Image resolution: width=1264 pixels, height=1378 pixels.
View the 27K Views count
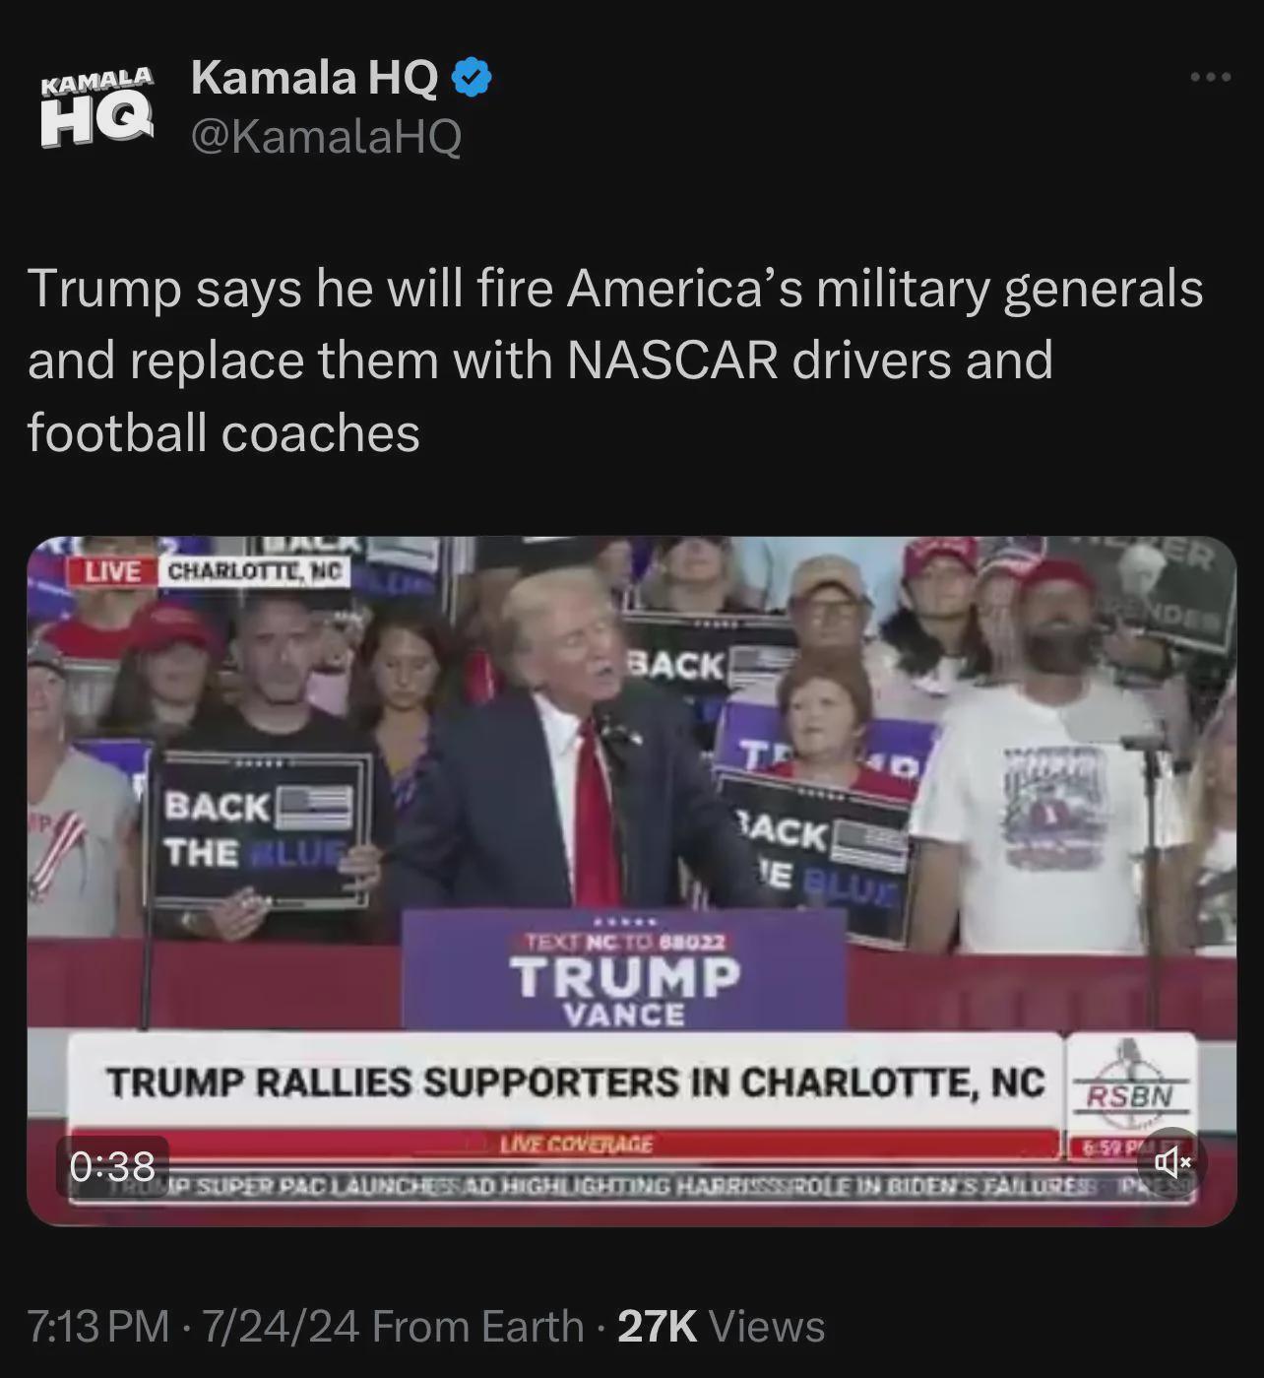pyautogui.click(x=721, y=1326)
